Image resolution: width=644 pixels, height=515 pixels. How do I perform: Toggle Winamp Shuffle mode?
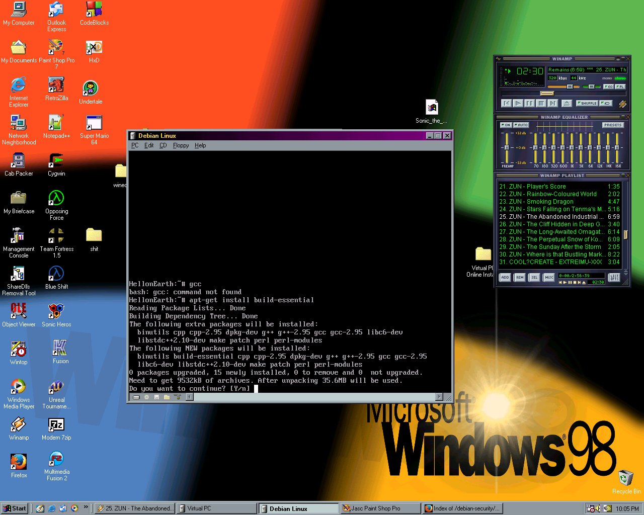coord(587,103)
